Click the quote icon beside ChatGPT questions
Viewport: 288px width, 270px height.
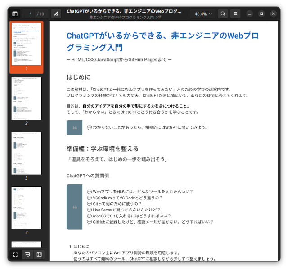tap(74, 207)
